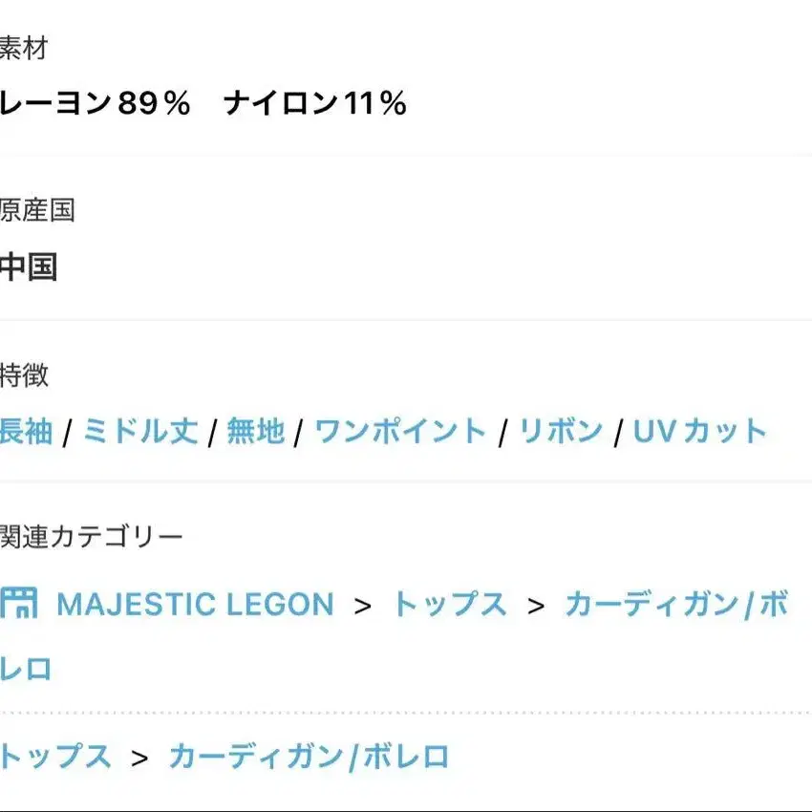Viewport: 812px width, 812px height.
Task: Go to the MAJESTIC LEGON brand page
Action: click(x=195, y=605)
